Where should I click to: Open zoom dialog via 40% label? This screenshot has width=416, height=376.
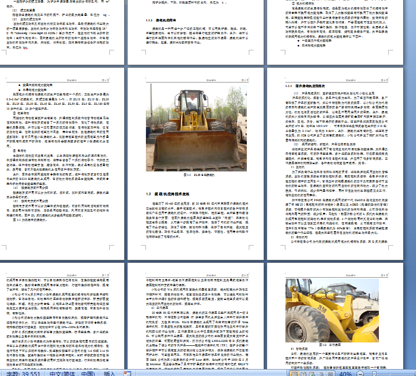pyautogui.click(x=345, y=374)
